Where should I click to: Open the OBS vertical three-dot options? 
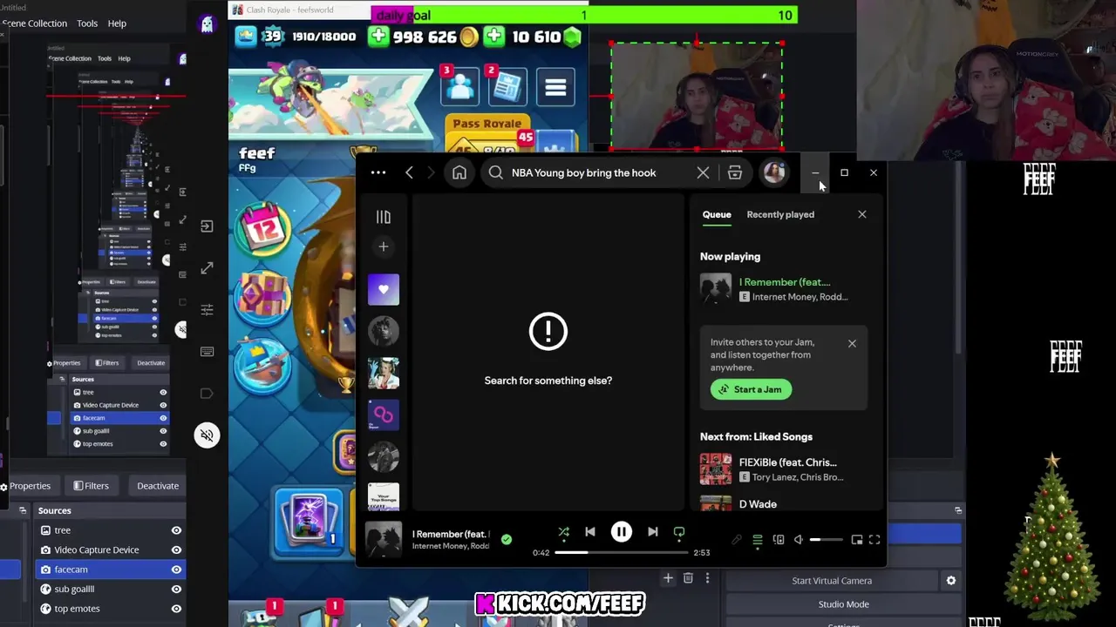tap(707, 578)
